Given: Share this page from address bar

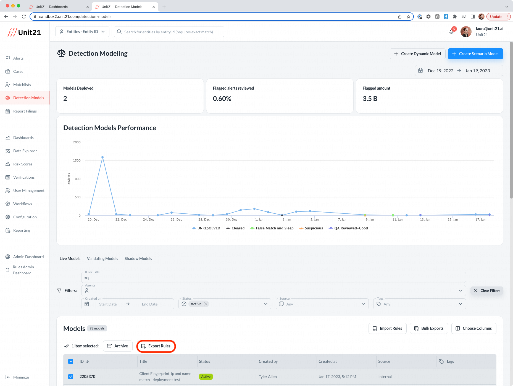Looking at the screenshot, I should (400, 17).
